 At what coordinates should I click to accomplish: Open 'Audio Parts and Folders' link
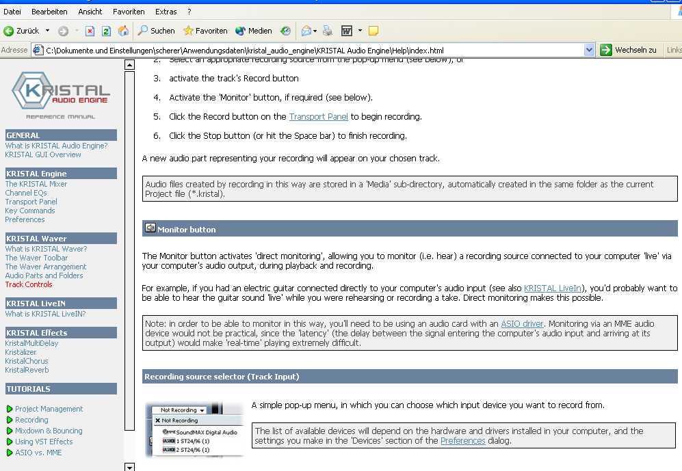click(44, 275)
